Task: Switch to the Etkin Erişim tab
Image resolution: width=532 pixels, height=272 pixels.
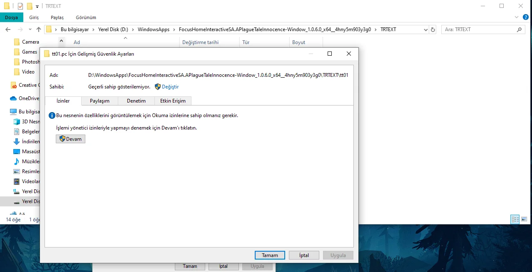Action: point(173,101)
